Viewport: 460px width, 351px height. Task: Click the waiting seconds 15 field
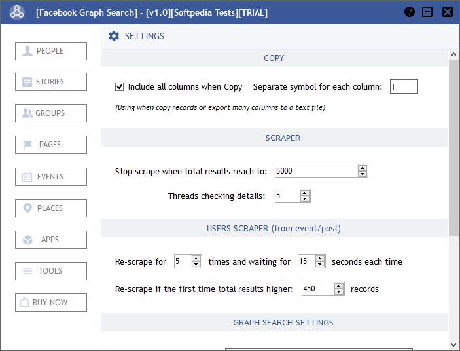point(307,261)
